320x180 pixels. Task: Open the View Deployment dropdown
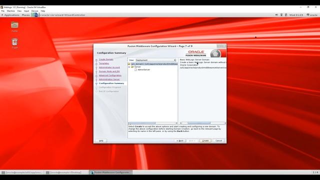pos(155,60)
